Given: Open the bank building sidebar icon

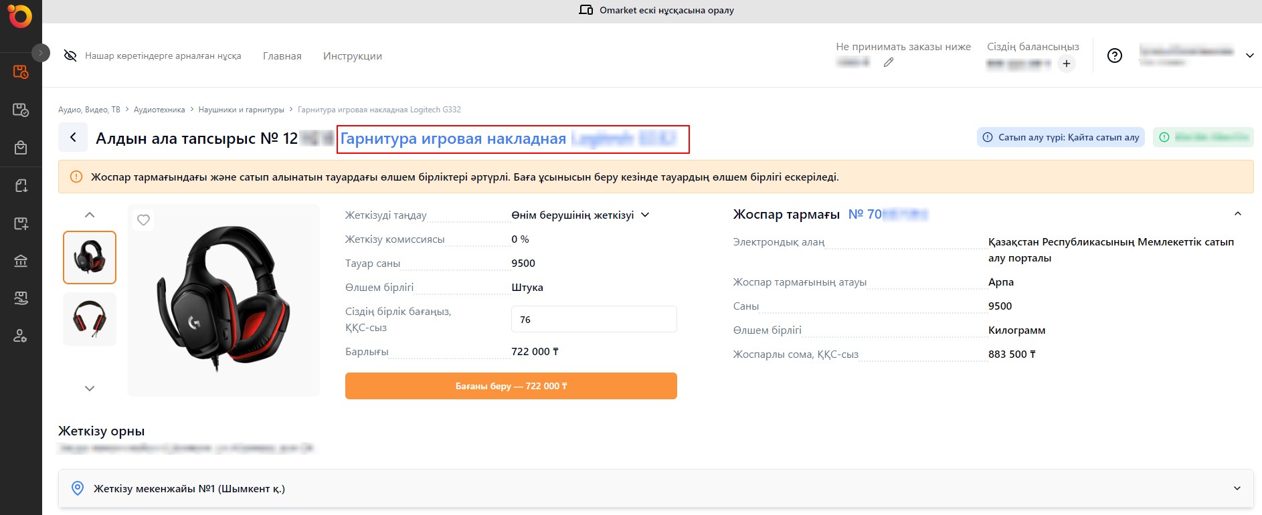Looking at the screenshot, I should coord(21,261).
